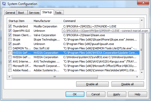Click the avgui.exe command cell
This screenshot has height=101, width=151.
(x=100, y=61)
